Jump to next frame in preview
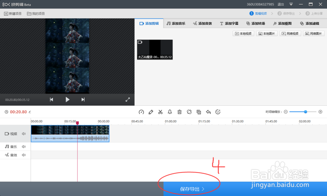Image resolution: width=327 pixels, height=196 pixels. click(83, 100)
